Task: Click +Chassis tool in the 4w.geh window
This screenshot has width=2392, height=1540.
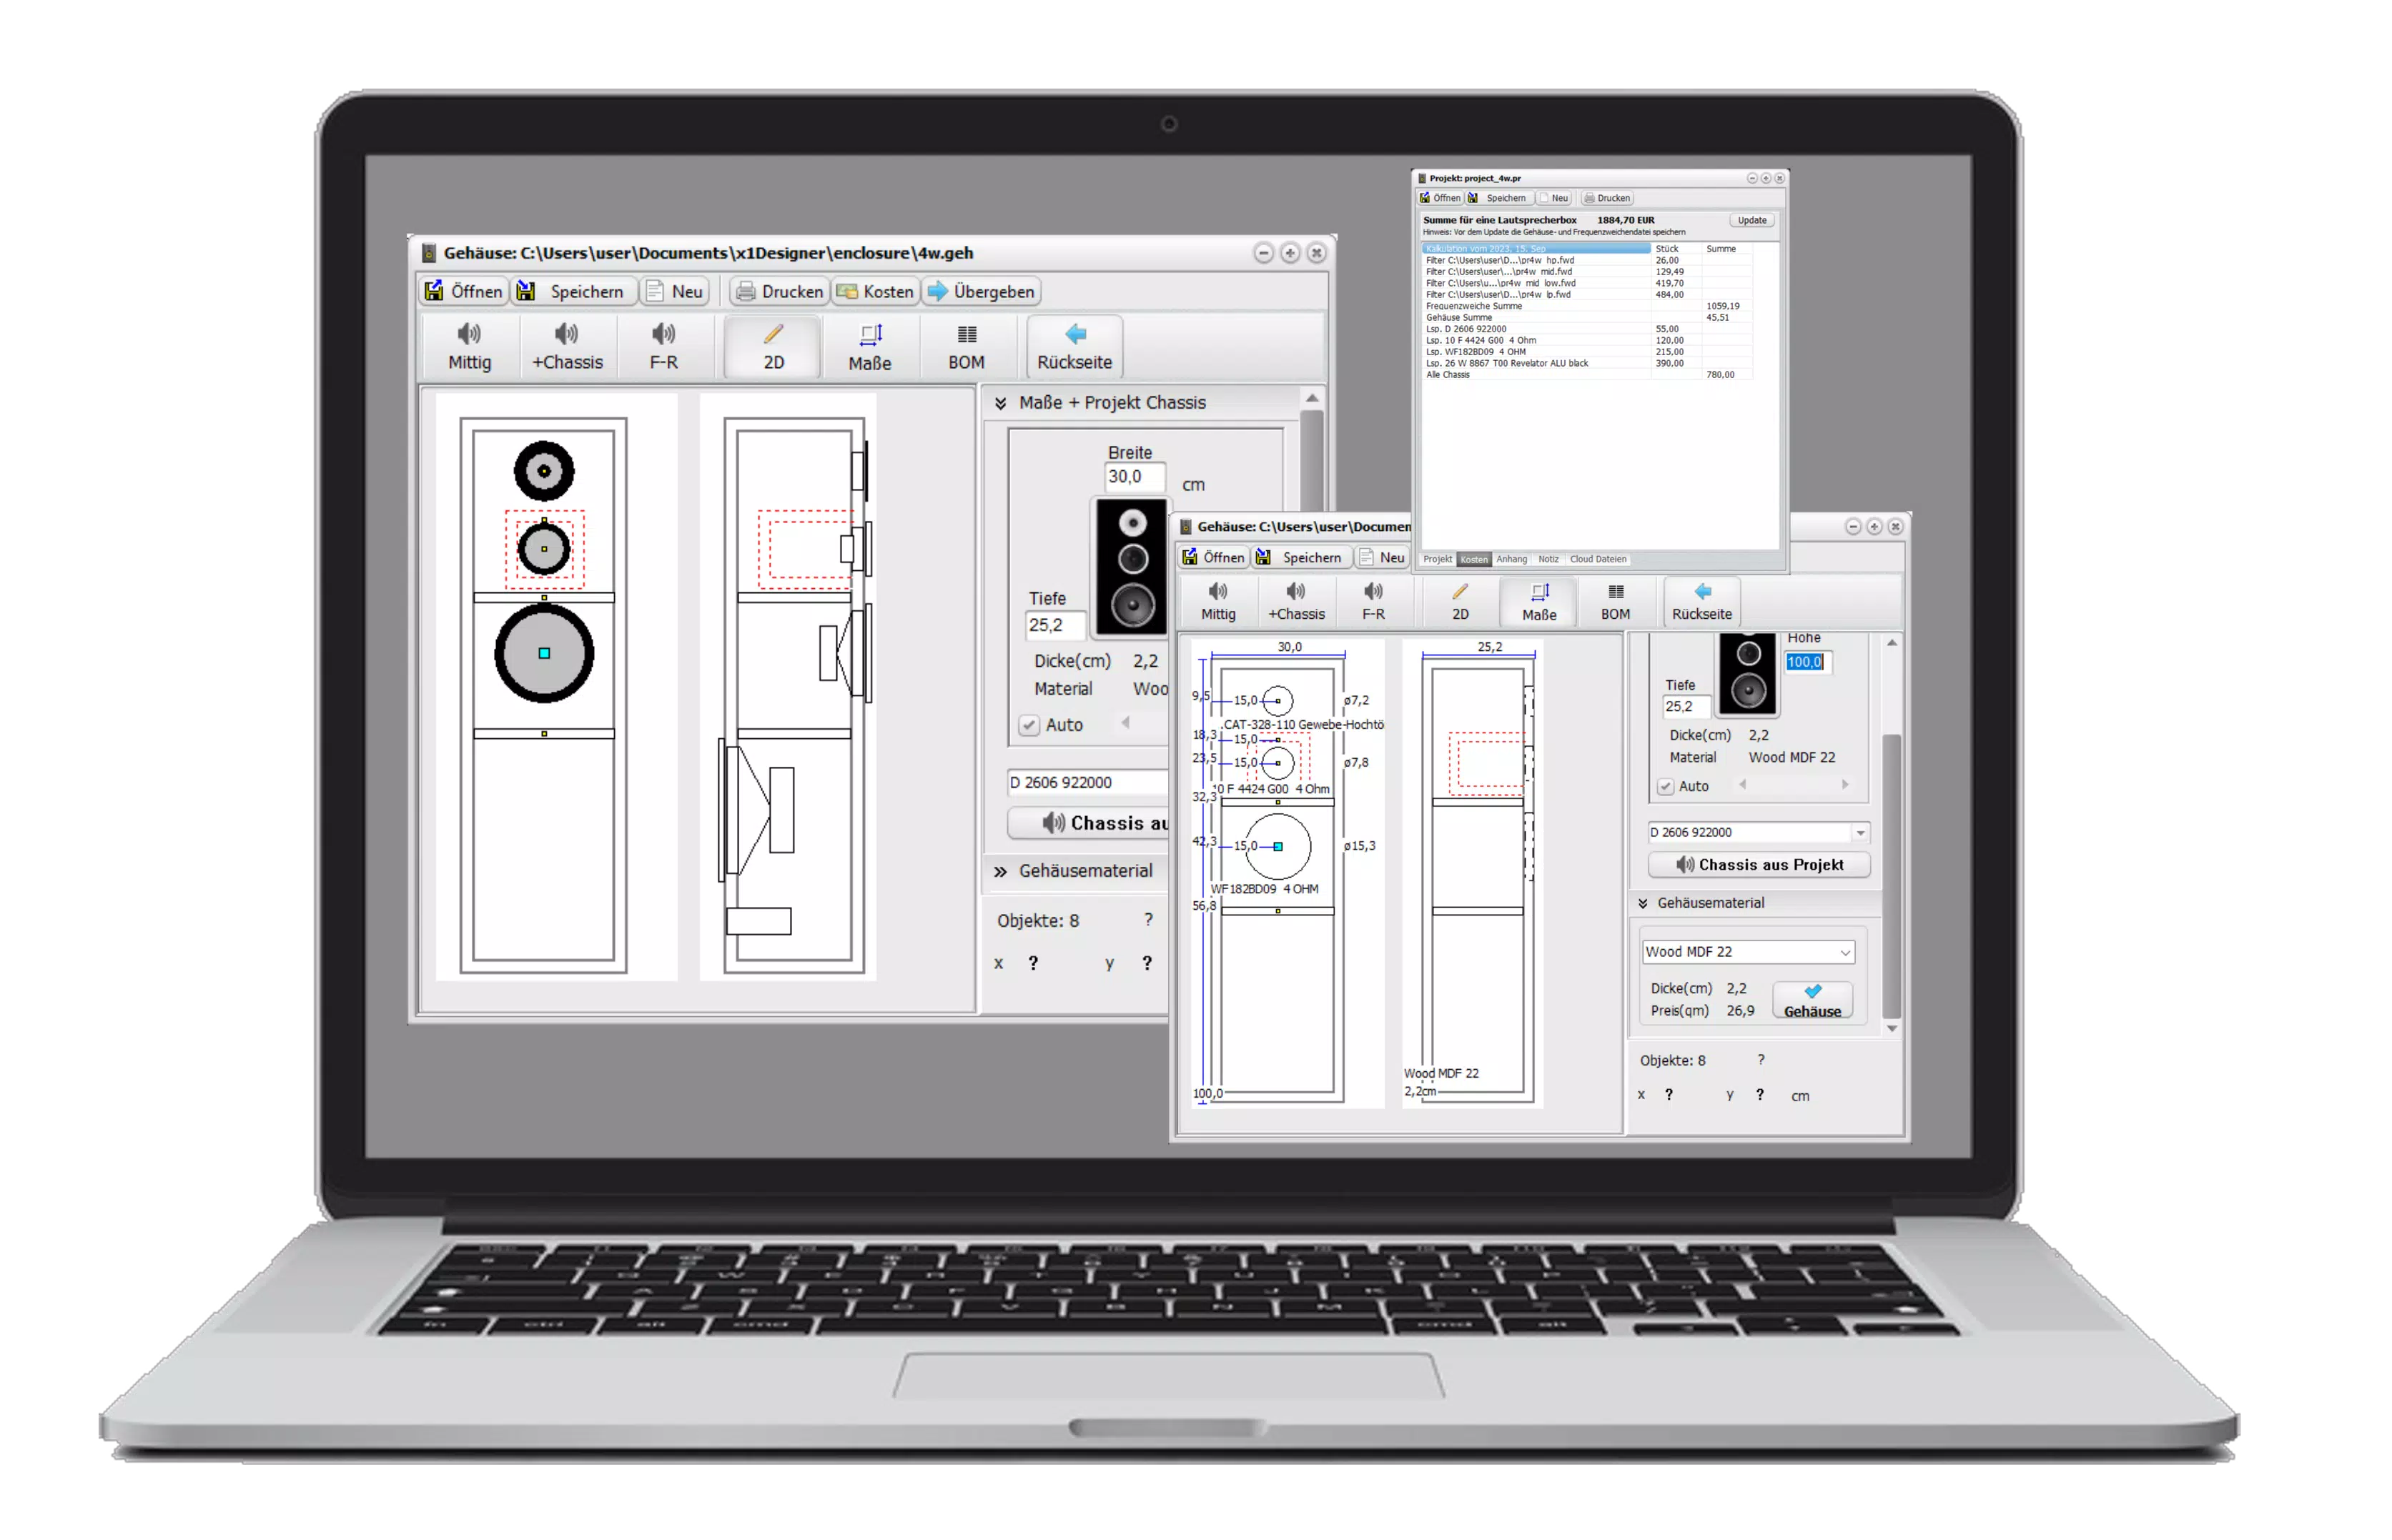Action: (567, 346)
